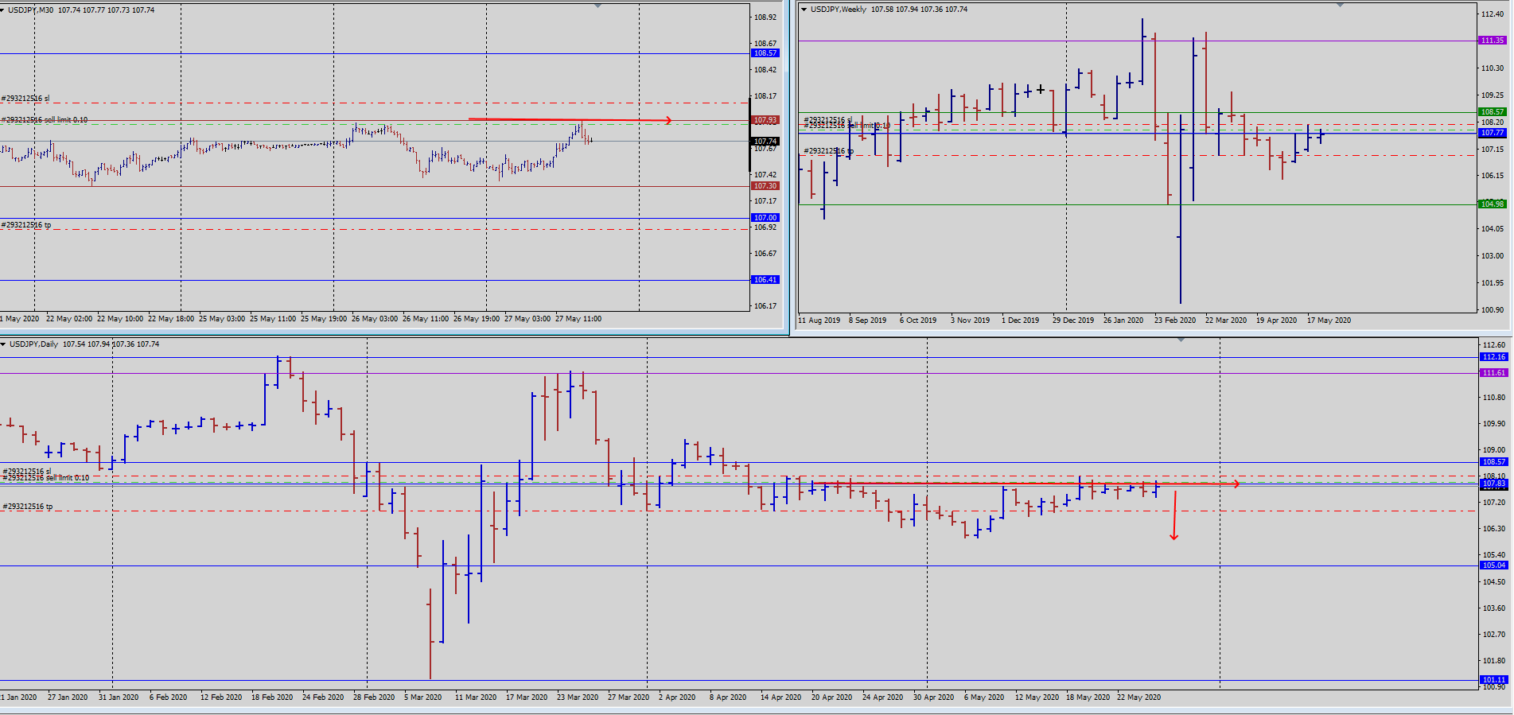
Task: Click the 30 Apr 2020 date label on Daily chart
Action: (933, 698)
